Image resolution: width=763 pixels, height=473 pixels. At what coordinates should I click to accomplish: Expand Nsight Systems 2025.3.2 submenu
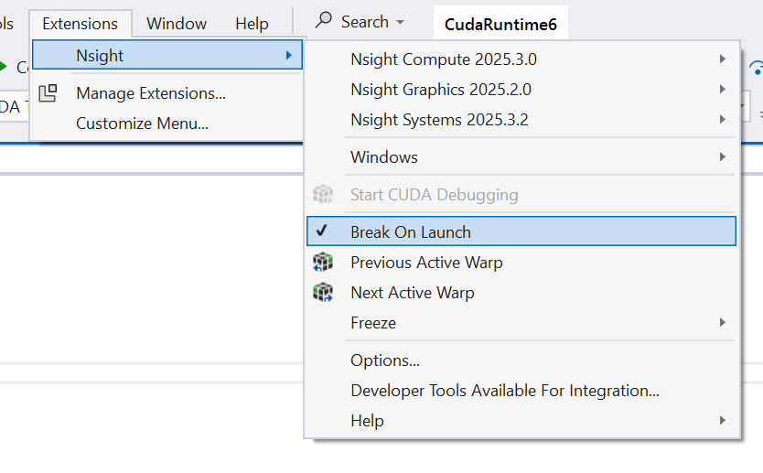(x=521, y=119)
